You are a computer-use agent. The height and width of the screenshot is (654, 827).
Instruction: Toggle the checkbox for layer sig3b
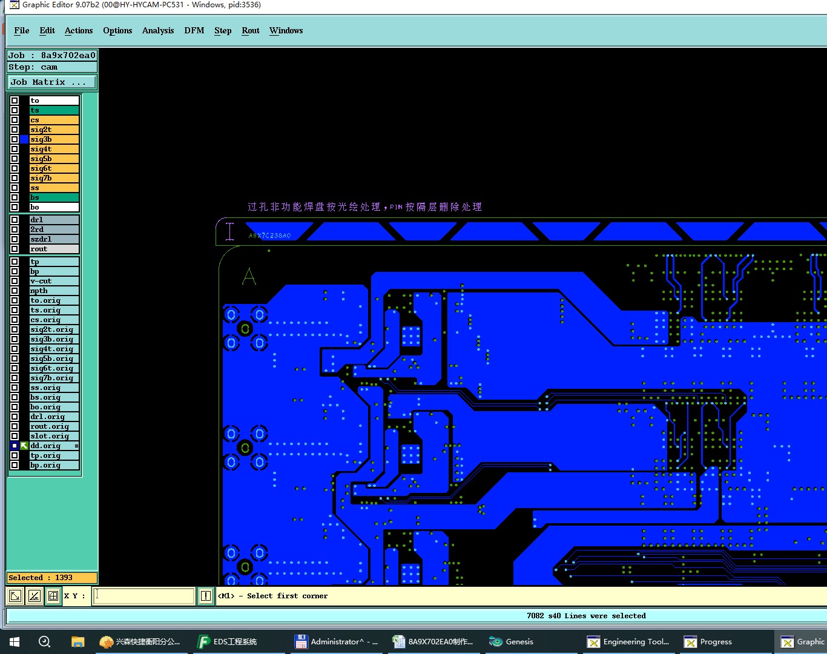pos(15,139)
